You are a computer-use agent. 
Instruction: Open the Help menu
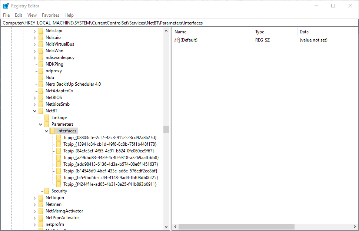pyautogui.click(x=69, y=15)
